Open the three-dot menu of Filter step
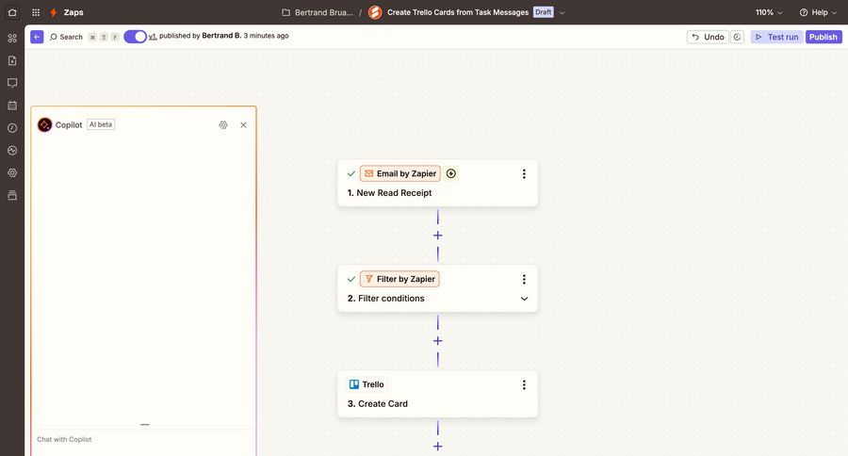This screenshot has height=456, width=848. click(524, 279)
